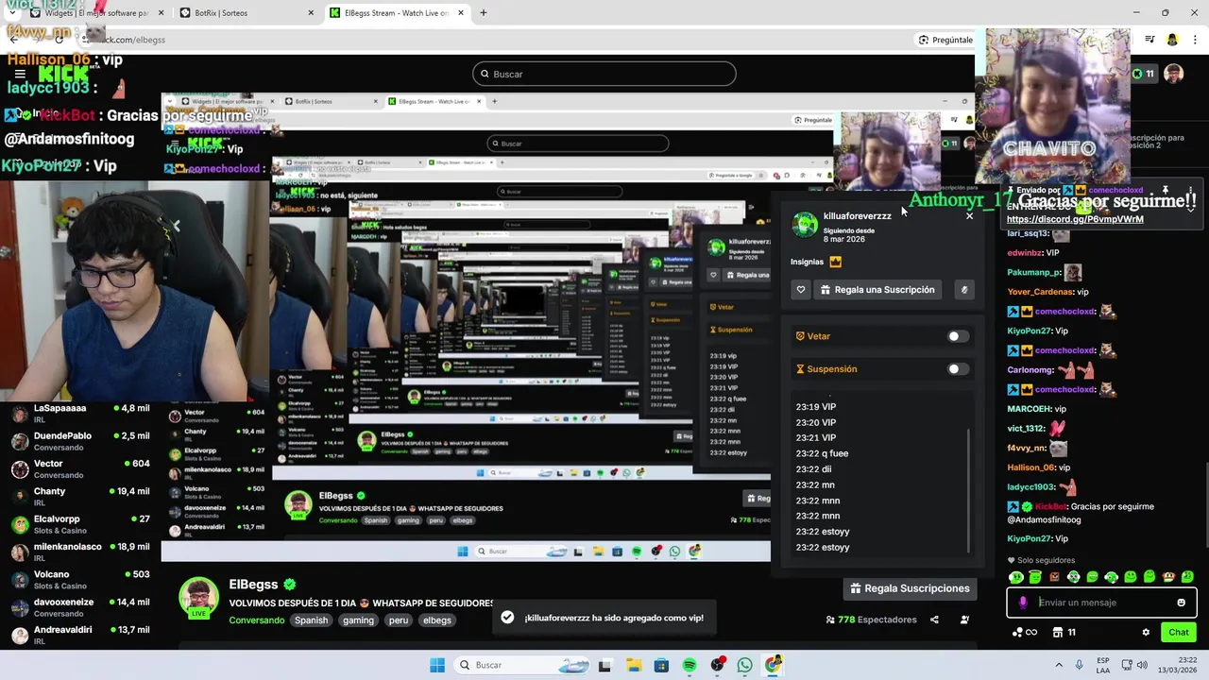This screenshot has height=680, width=1209.
Task: Open the Regala Suscripciones button below the stream
Action: 910,588
